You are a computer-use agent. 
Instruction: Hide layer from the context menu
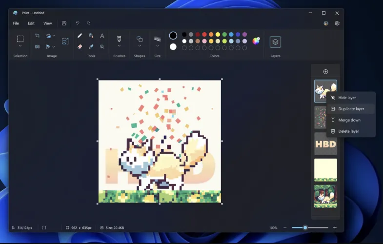point(347,98)
